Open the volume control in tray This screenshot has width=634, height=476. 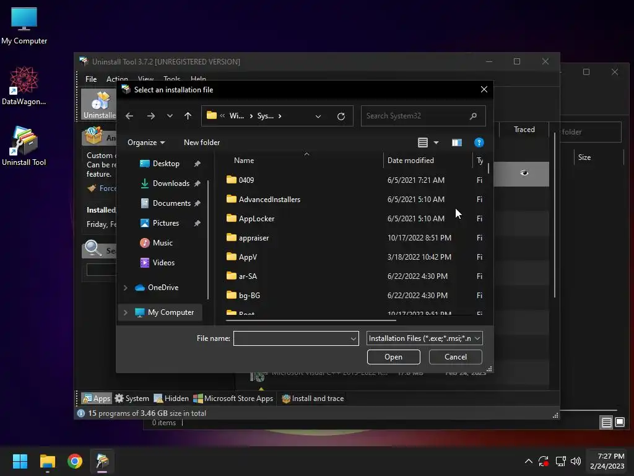point(576,461)
